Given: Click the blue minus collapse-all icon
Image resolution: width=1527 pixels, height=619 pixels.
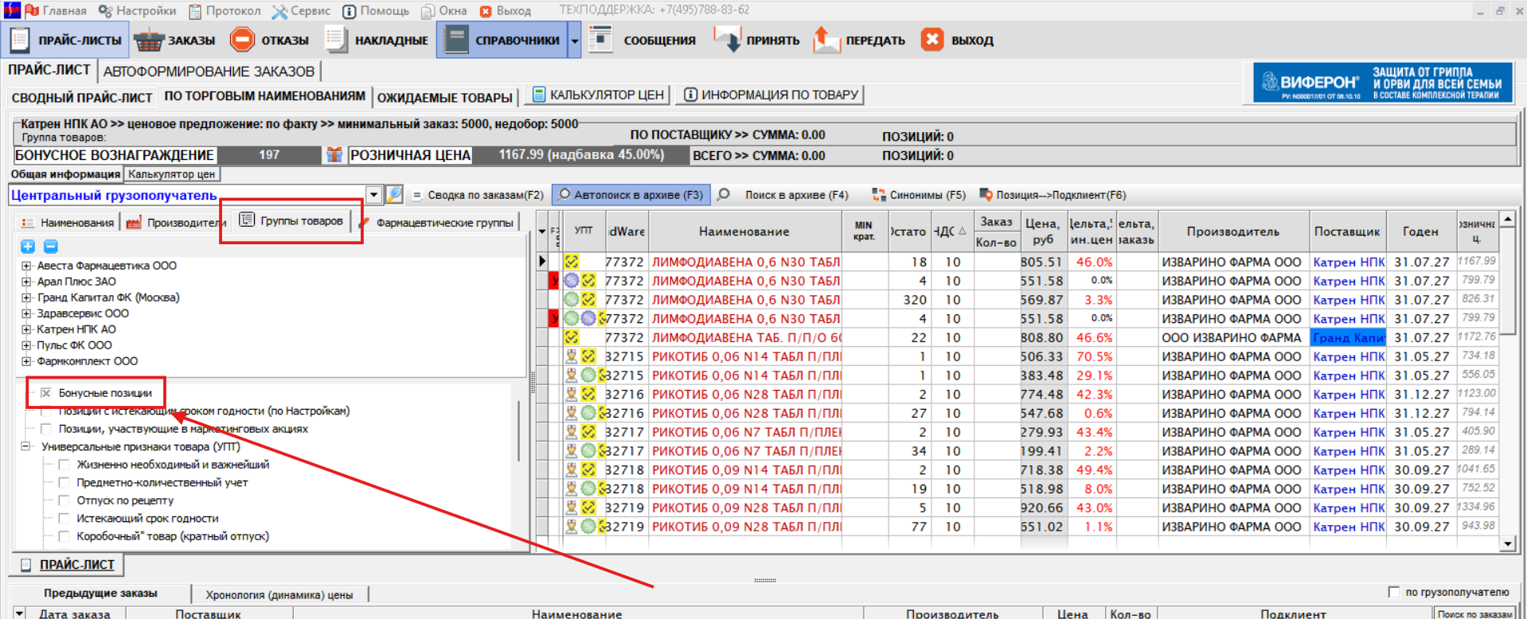Looking at the screenshot, I should pos(50,247).
